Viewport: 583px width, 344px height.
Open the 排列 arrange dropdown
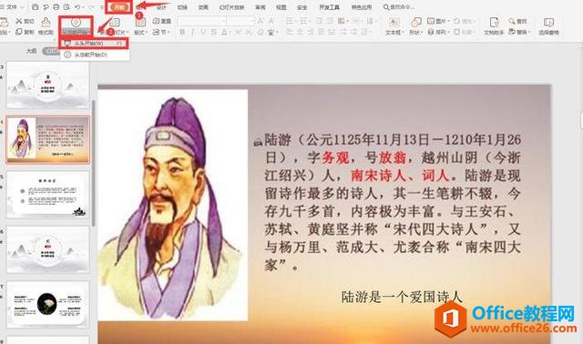438,33
